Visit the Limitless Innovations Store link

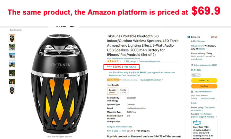[121, 58]
